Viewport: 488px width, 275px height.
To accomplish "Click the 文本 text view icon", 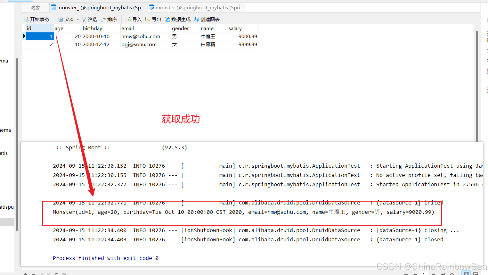I will click(61, 20).
